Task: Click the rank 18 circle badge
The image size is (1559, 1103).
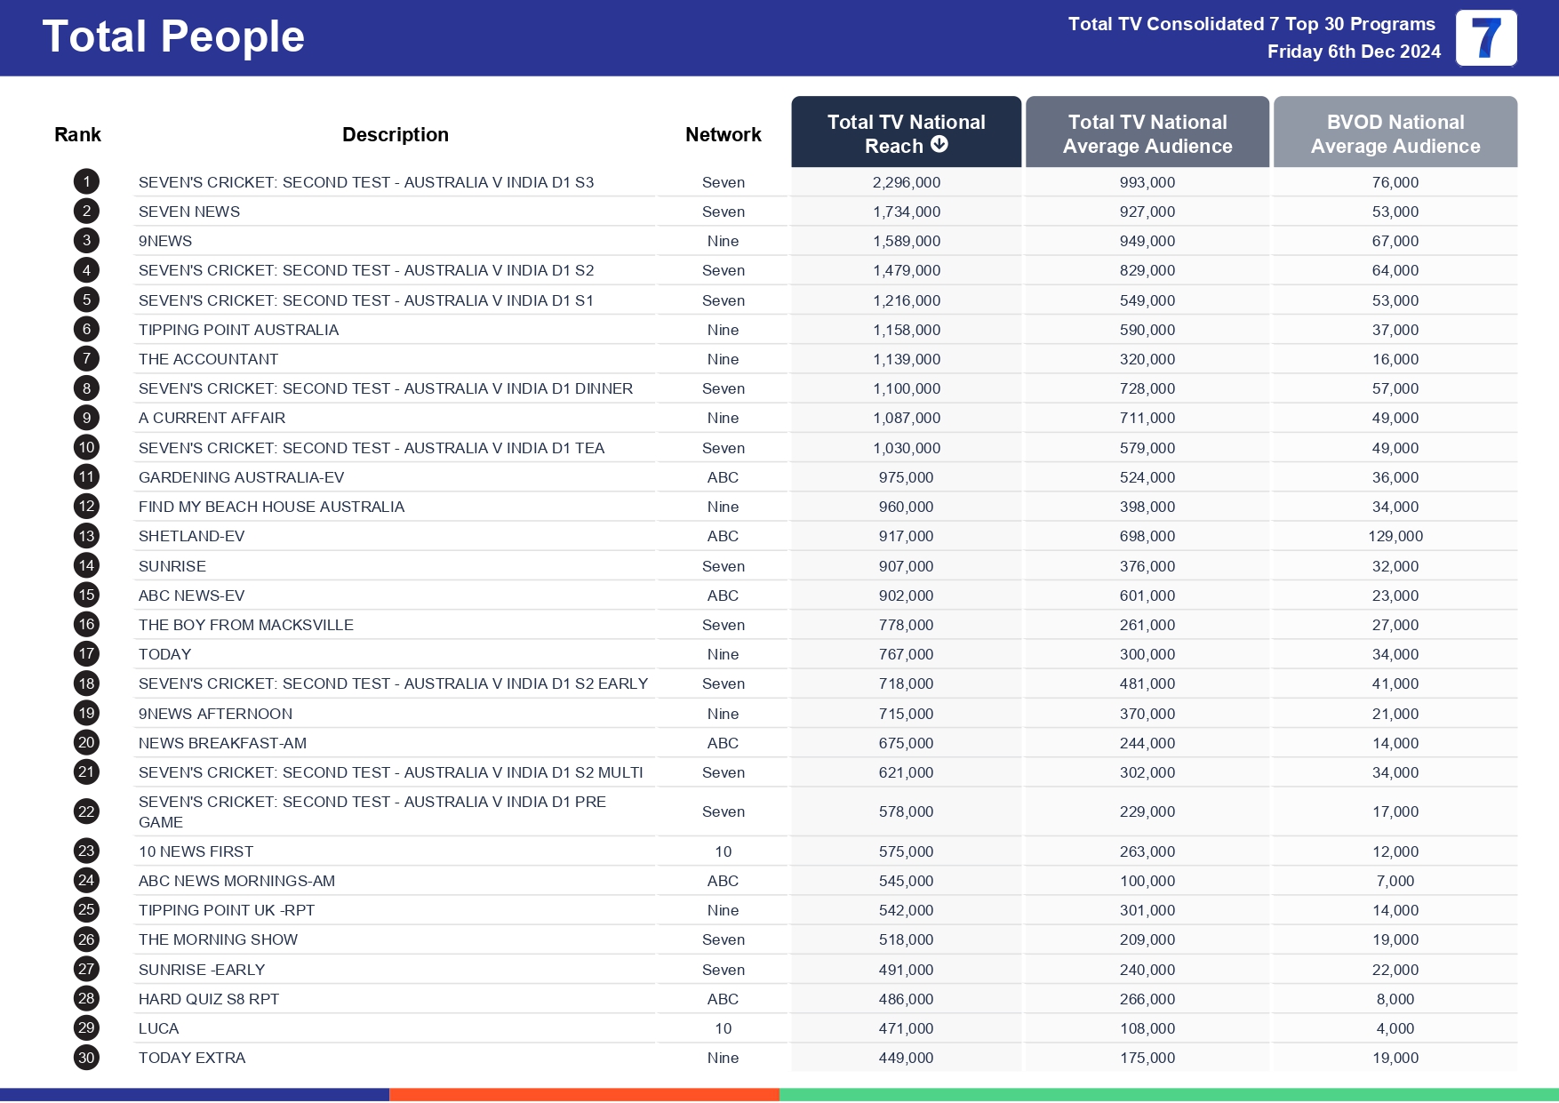Action: tap(86, 683)
